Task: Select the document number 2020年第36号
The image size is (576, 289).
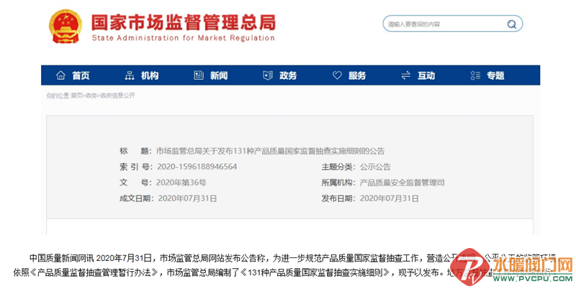Action: (x=181, y=183)
